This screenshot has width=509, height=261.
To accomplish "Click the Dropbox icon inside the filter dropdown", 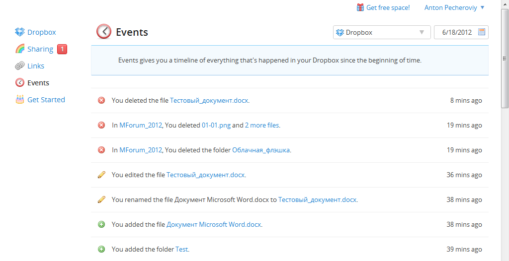I will [x=339, y=32].
